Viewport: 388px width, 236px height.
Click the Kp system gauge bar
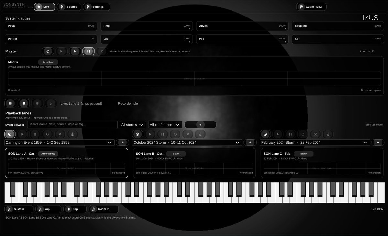click(x=338, y=39)
